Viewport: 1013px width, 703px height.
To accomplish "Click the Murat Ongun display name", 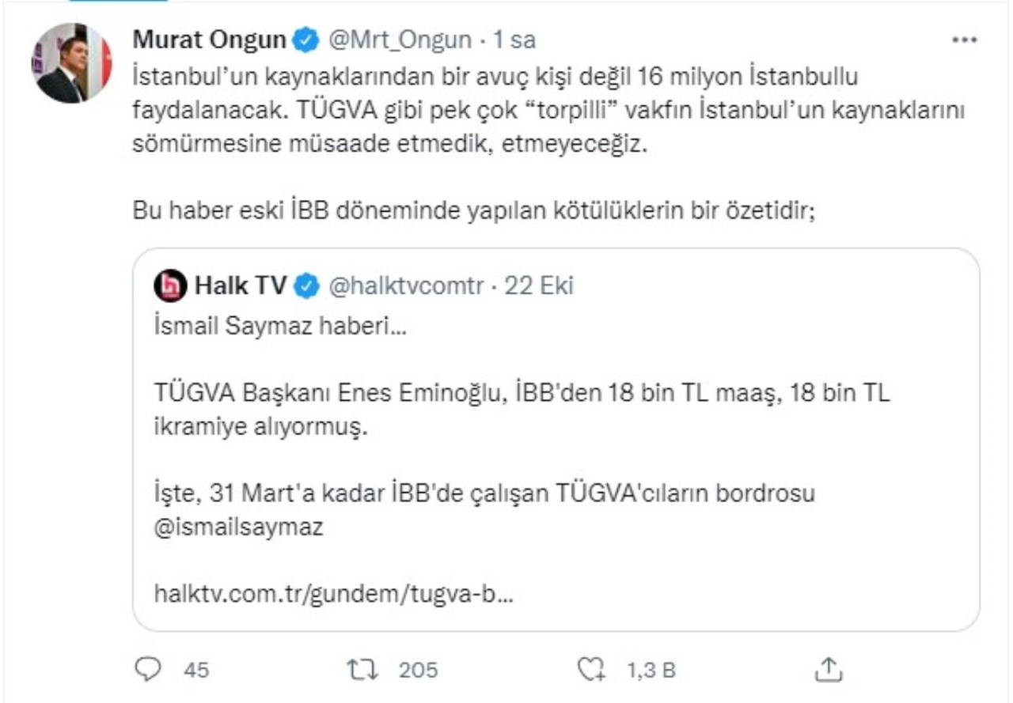I will (x=210, y=40).
